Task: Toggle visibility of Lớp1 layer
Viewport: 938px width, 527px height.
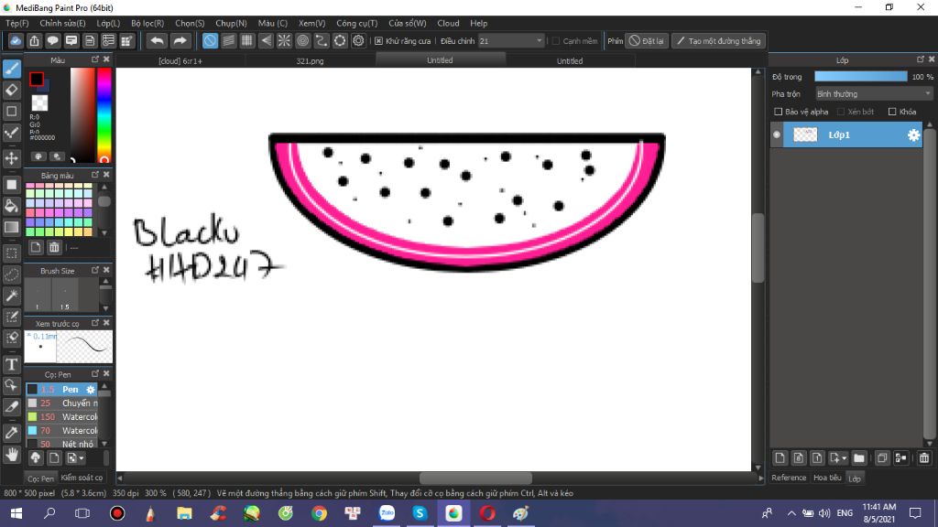Action: click(x=777, y=135)
